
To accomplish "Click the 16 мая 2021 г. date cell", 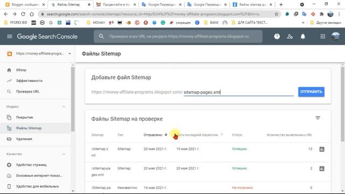I will click(155, 188).
